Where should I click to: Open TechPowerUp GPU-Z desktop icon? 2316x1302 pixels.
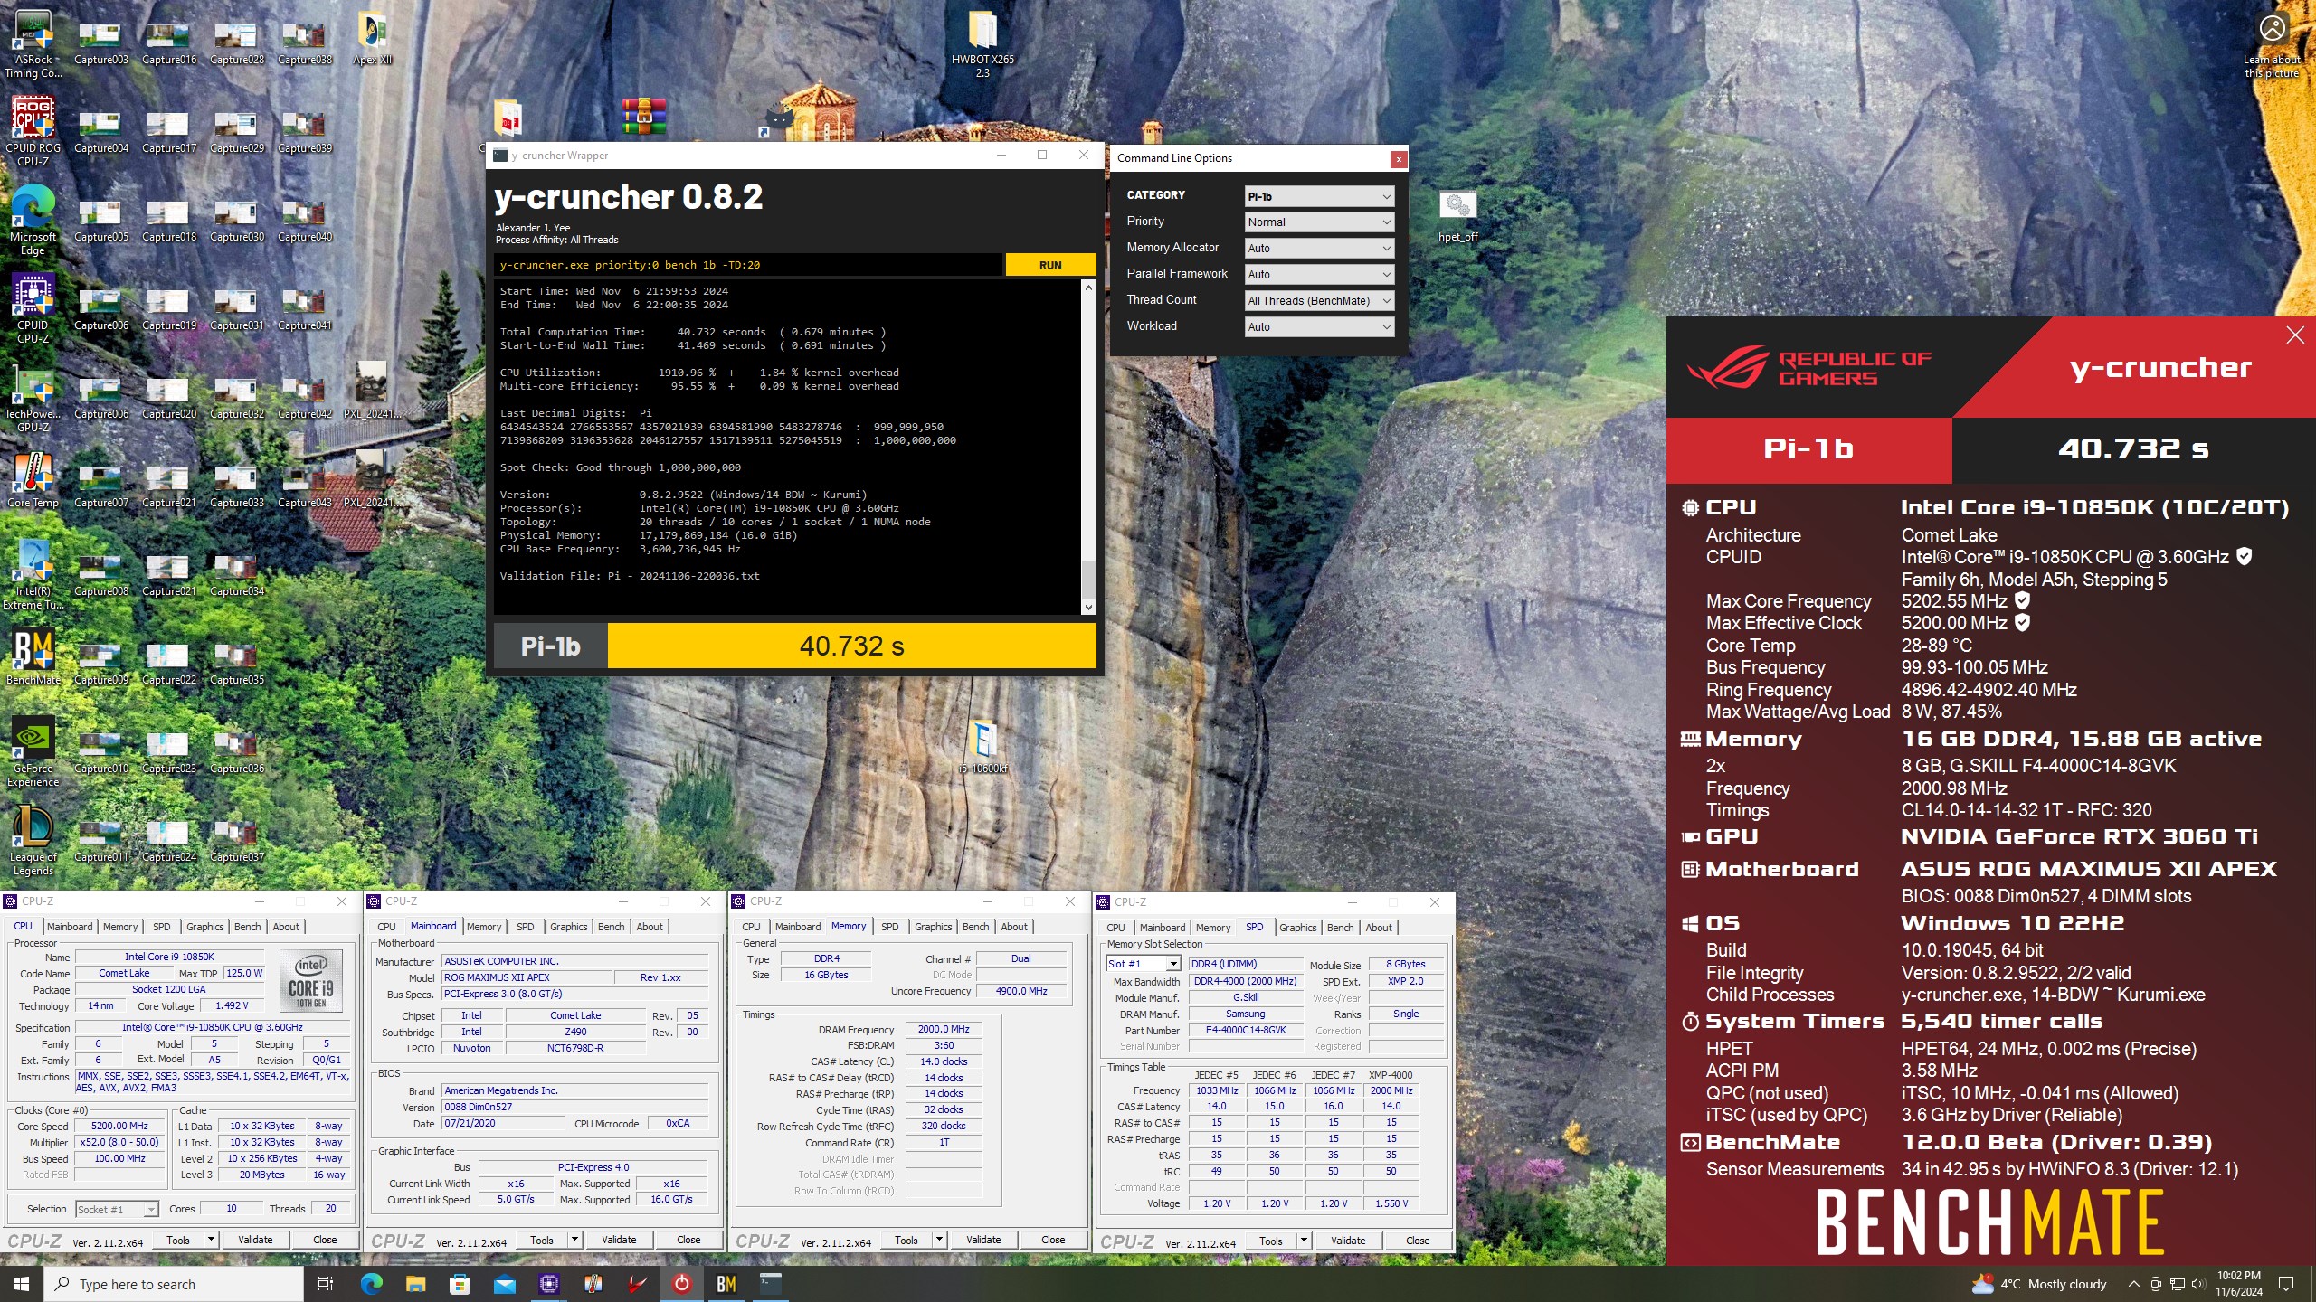pyautogui.click(x=33, y=398)
